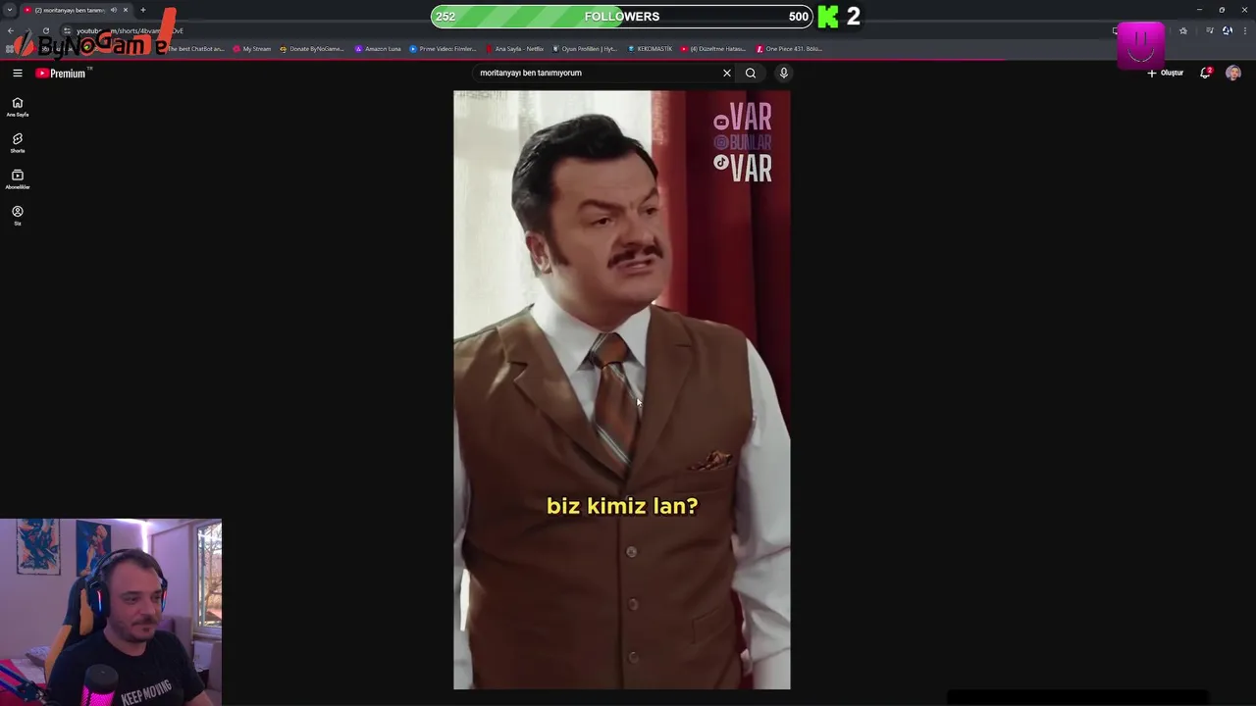Viewport: 1256px width, 706px height.
Task: Clear the YouTube search box text
Action: point(727,73)
